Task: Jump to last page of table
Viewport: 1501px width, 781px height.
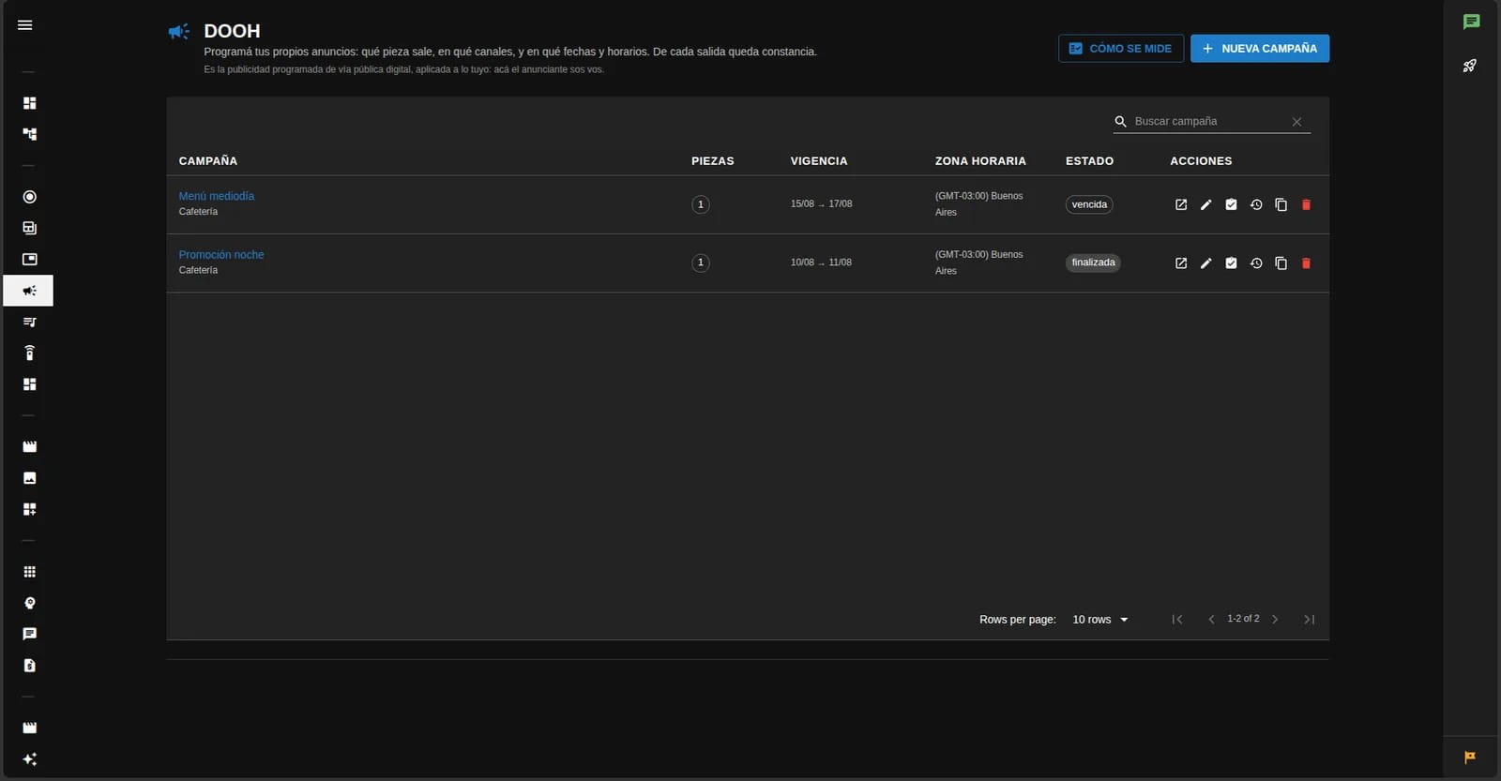Action: point(1310,620)
